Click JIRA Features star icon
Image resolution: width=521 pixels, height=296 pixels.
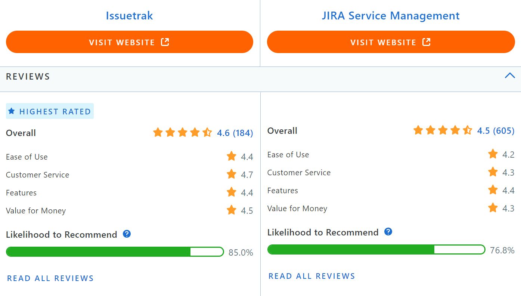coord(493,190)
